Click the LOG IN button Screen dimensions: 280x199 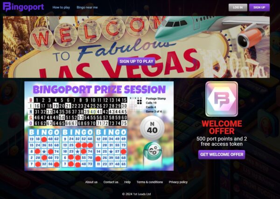coord(238,7)
